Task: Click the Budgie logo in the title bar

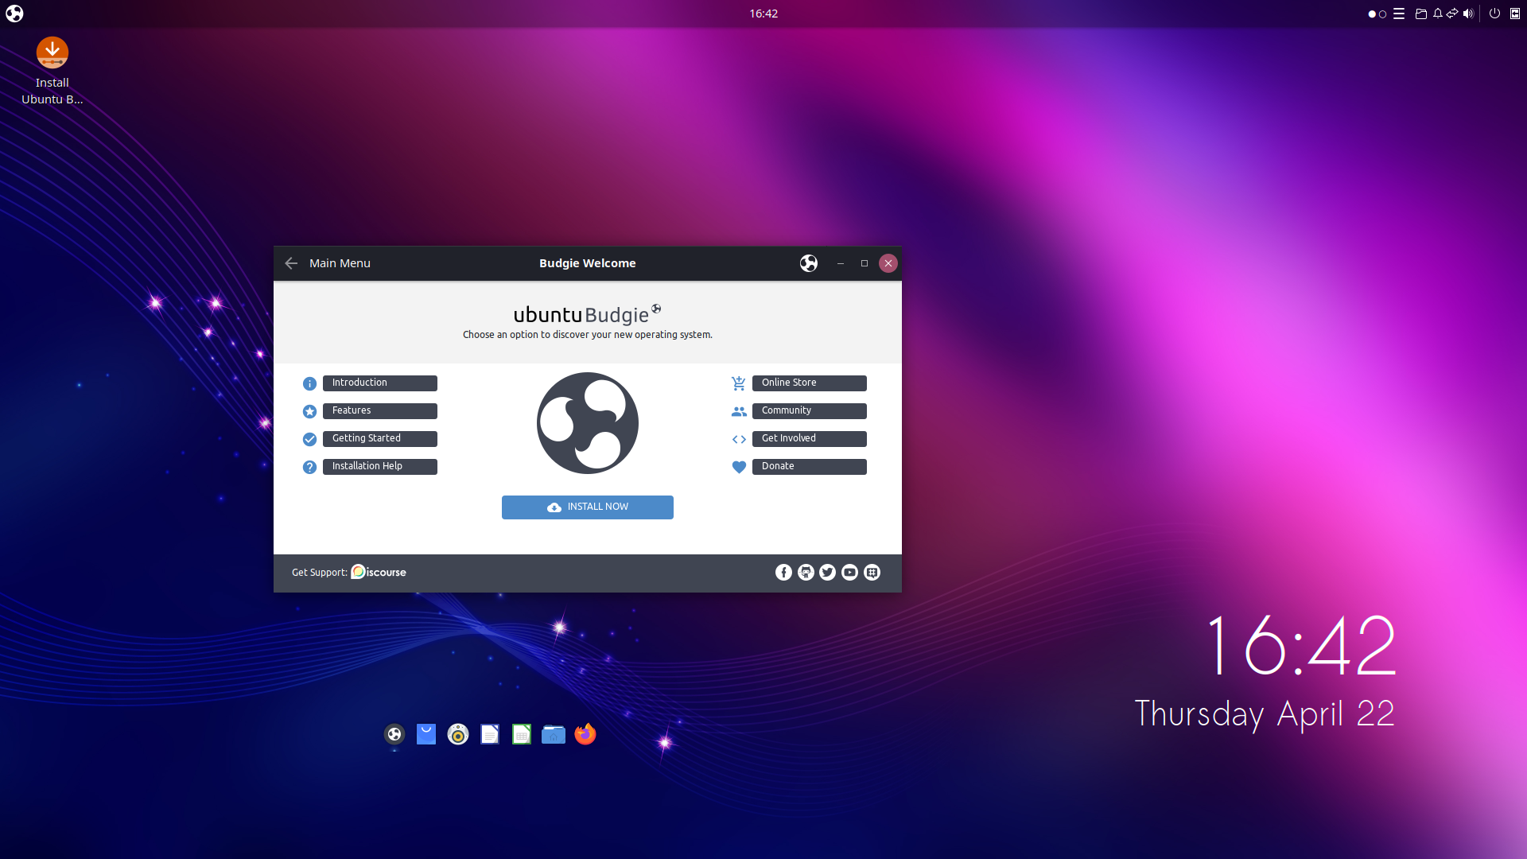Action: pos(809,263)
